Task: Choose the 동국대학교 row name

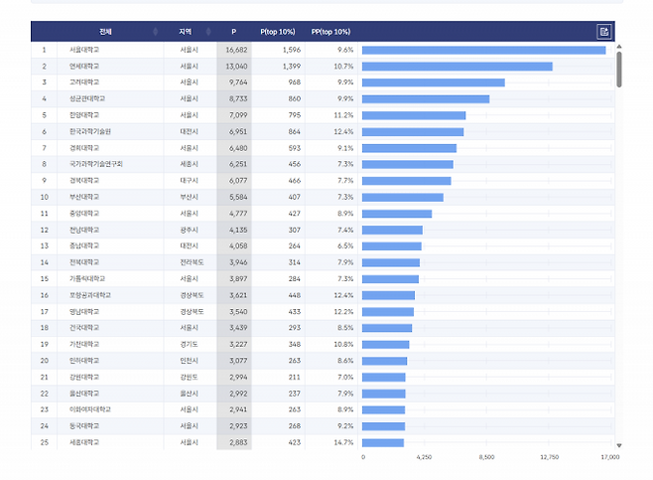Action: 84,425
